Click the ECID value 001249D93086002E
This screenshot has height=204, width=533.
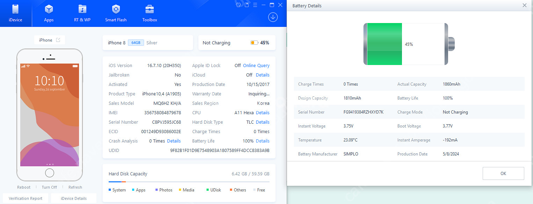click(161, 131)
